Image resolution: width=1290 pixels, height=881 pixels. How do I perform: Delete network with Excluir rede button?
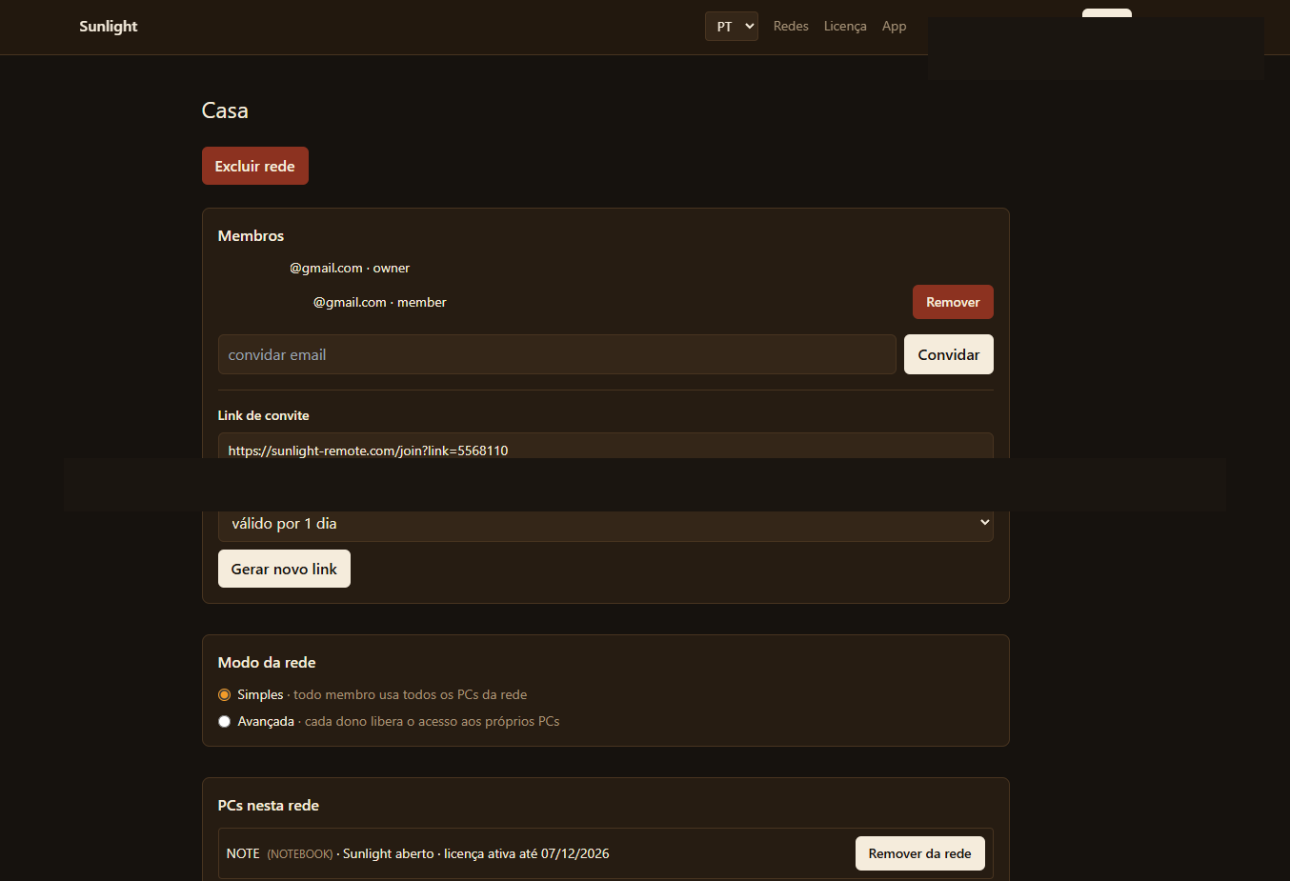point(255,166)
